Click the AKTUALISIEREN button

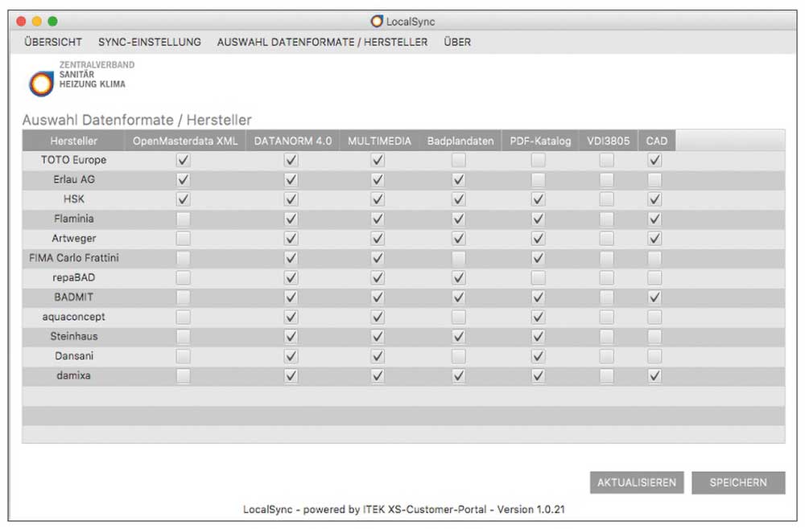pyautogui.click(x=637, y=482)
